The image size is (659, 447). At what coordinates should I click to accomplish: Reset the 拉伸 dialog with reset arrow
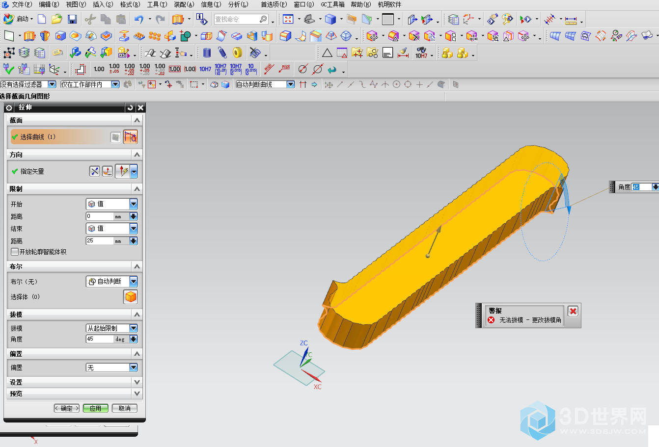click(130, 107)
